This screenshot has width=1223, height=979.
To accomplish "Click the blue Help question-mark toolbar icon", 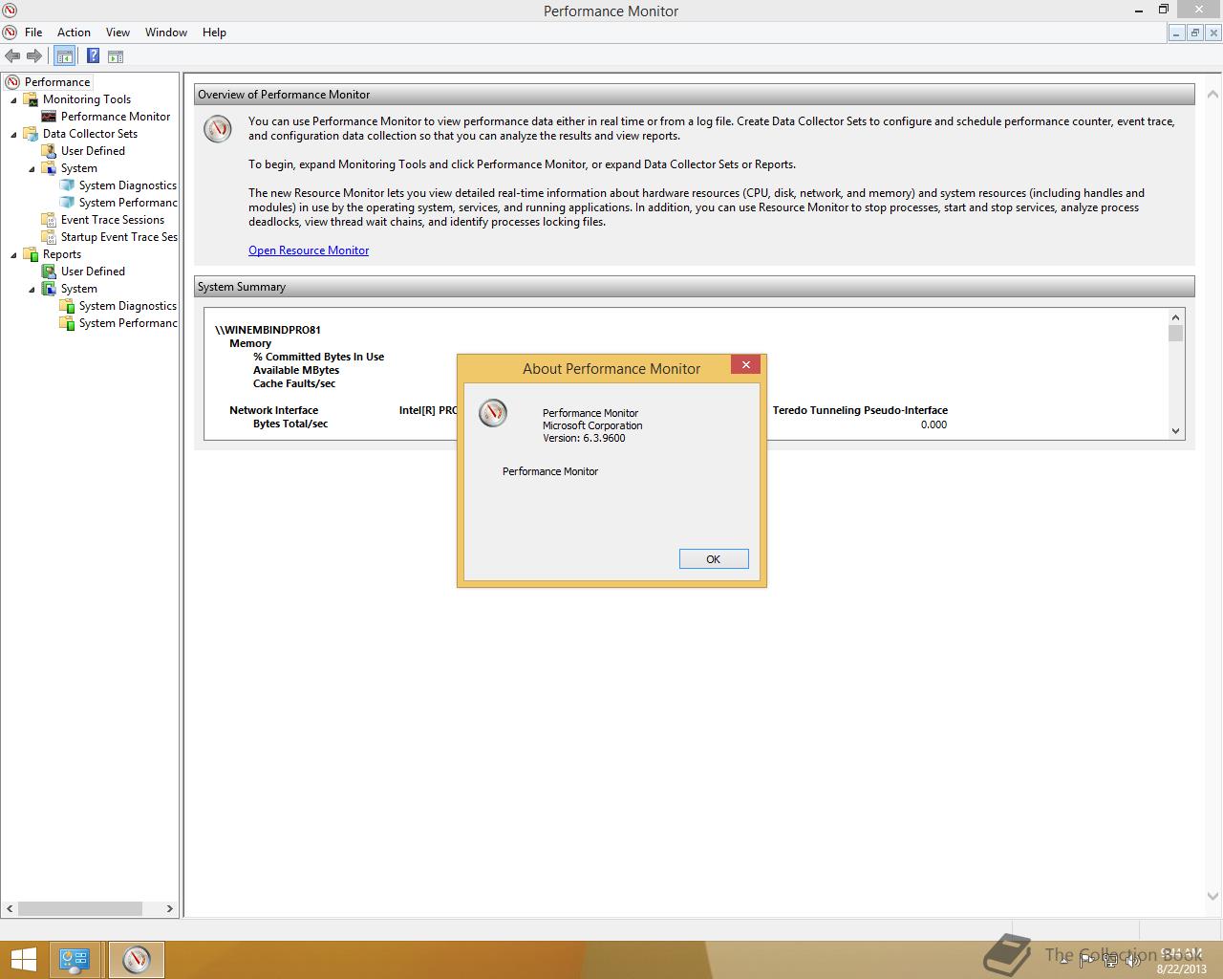I will click(93, 56).
